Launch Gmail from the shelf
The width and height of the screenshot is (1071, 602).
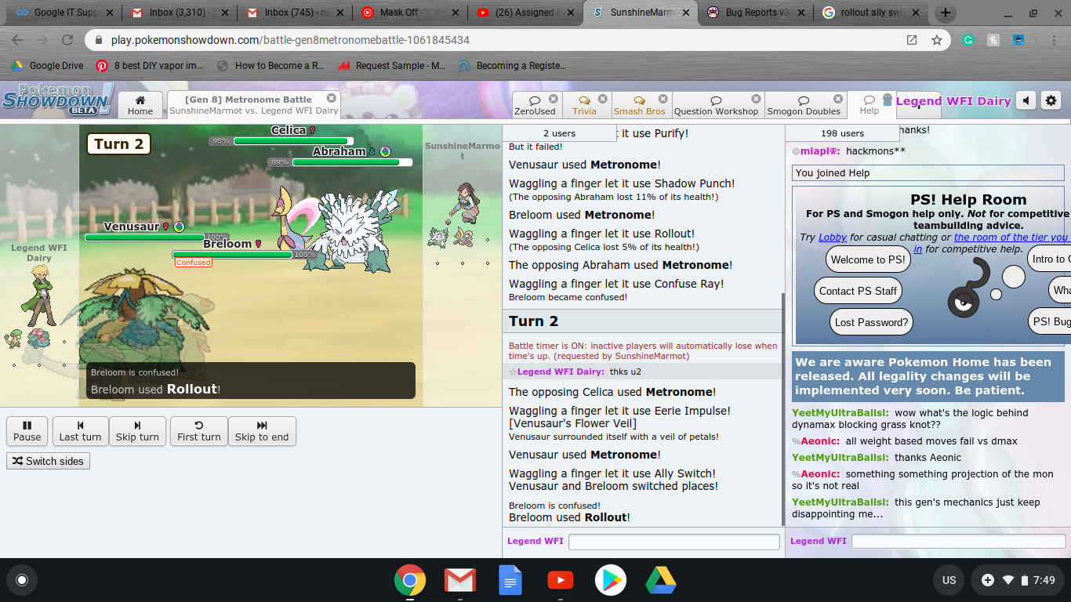pos(460,580)
